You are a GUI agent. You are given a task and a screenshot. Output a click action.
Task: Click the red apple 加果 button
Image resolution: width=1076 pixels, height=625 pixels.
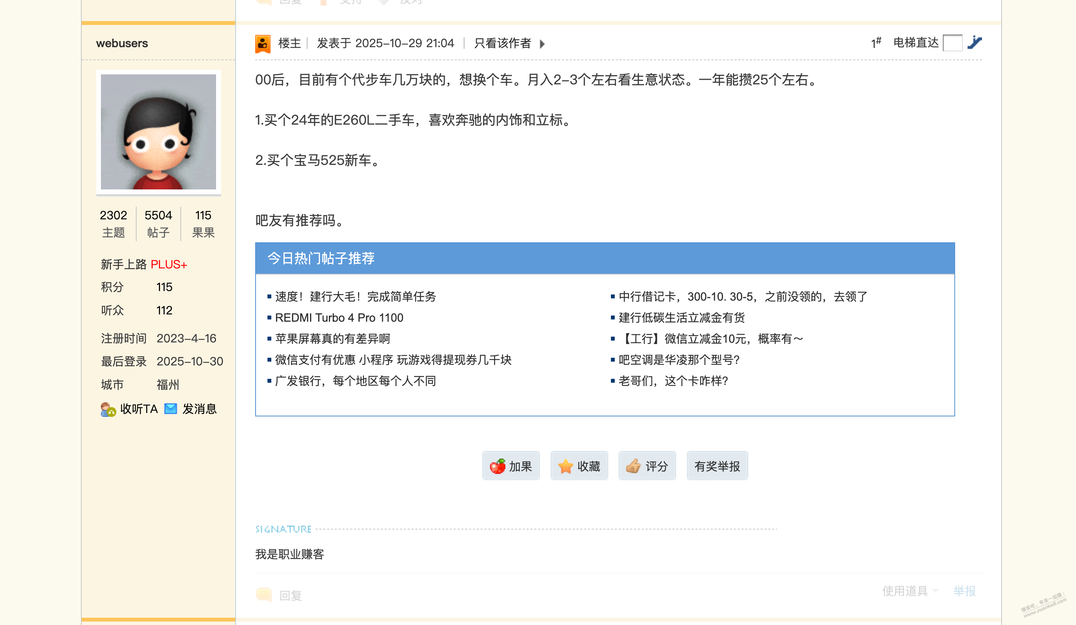tap(511, 466)
